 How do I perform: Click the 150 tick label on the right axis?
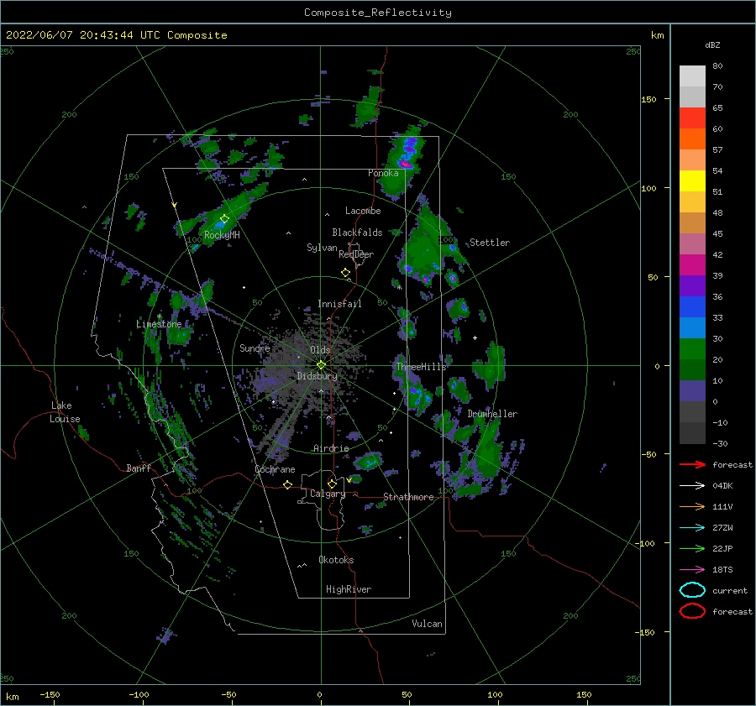648,99
